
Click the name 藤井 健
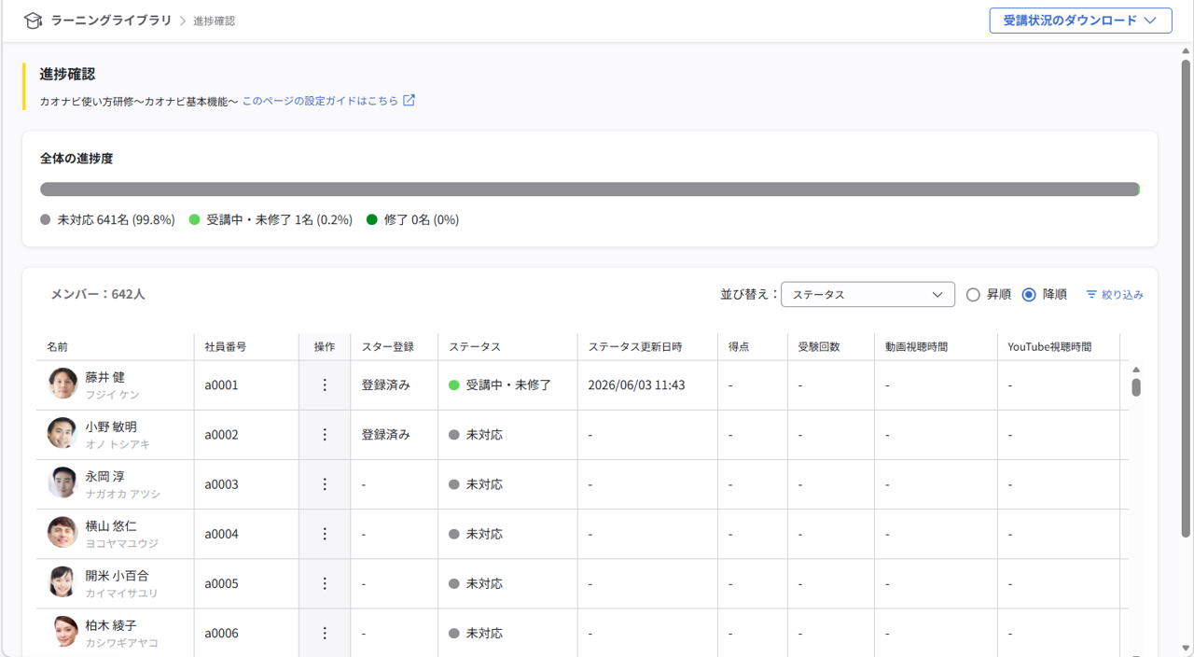pos(105,377)
